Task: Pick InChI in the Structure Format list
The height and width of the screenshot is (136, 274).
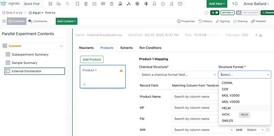Action: pos(245,114)
